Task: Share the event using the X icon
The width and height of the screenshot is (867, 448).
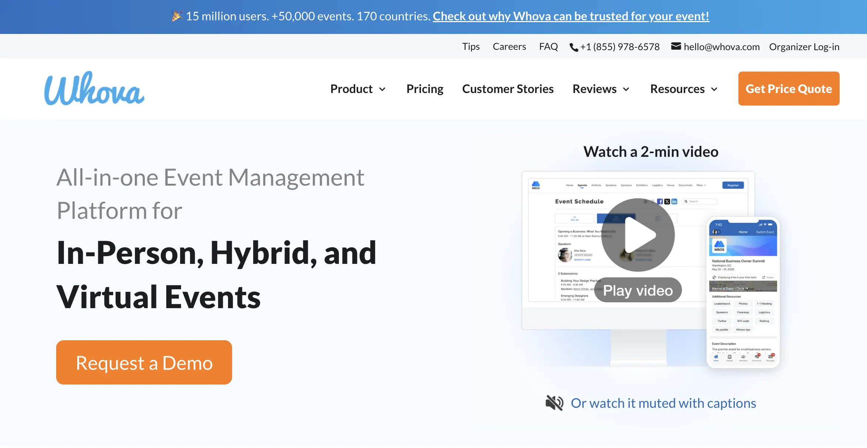Action: pyautogui.click(x=667, y=201)
